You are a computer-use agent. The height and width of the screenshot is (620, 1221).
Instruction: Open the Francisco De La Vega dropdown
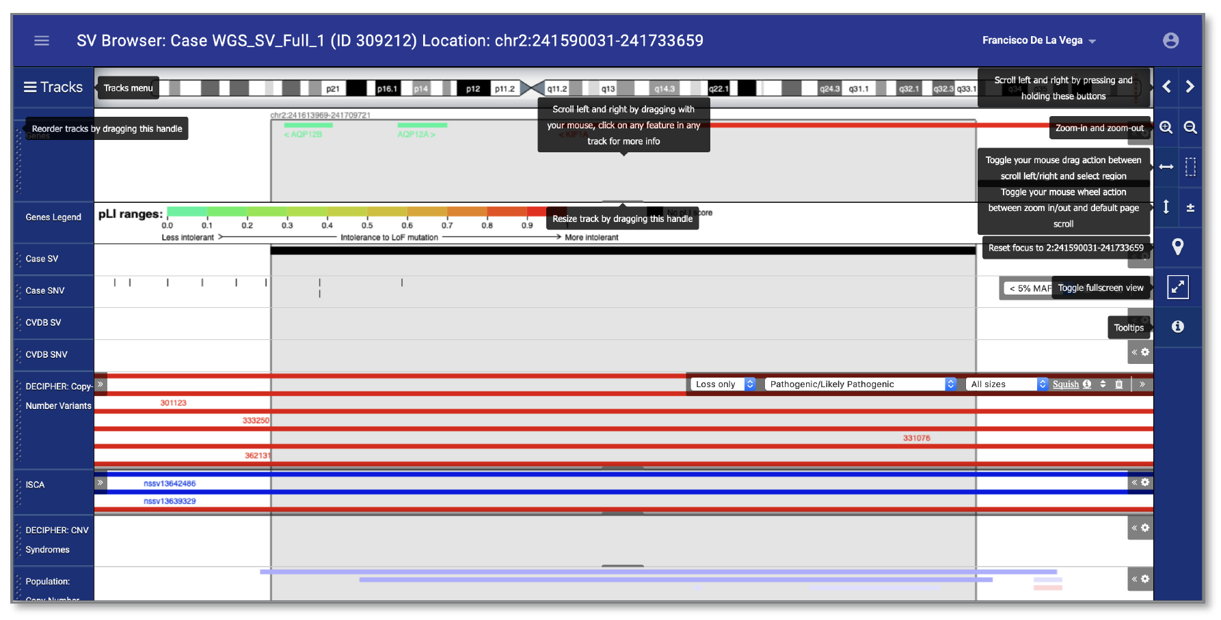click(x=1038, y=41)
